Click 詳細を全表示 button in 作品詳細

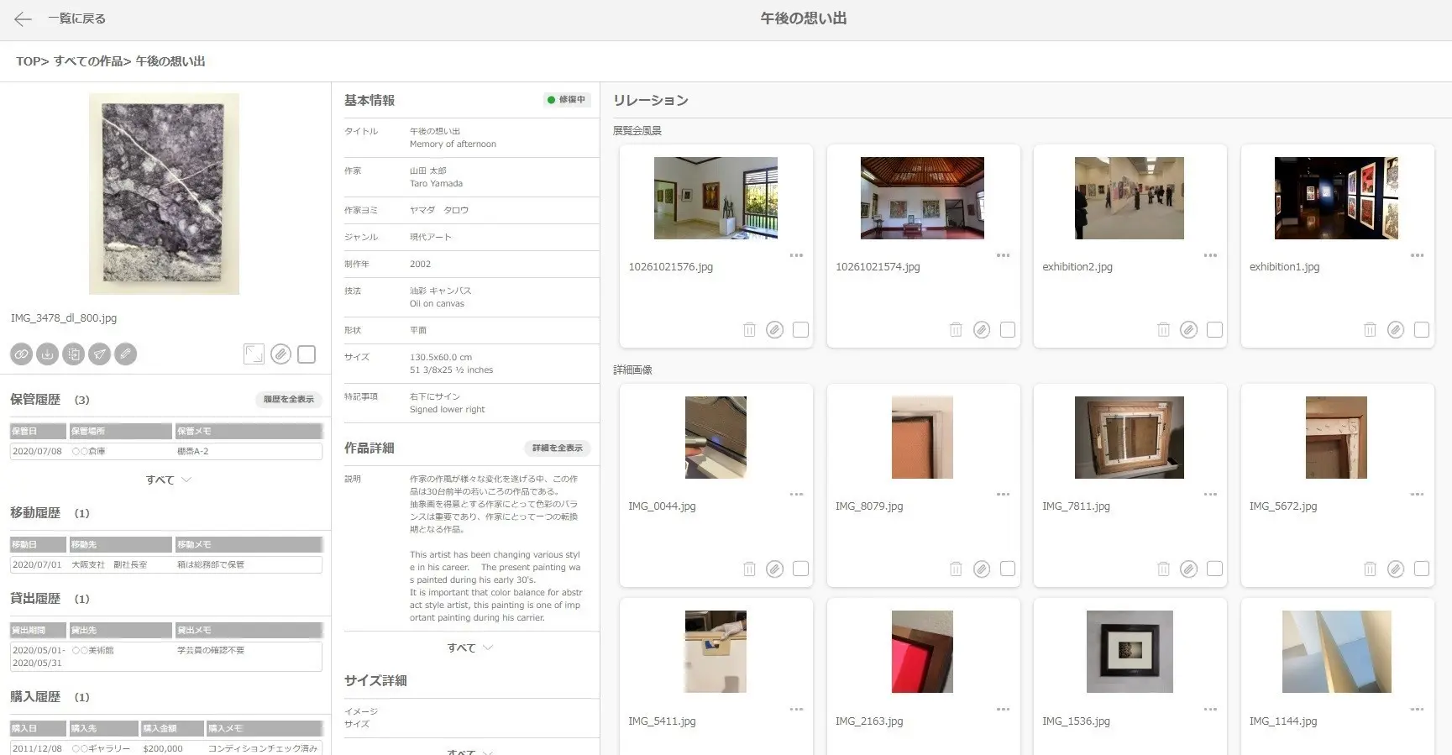point(558,448)
